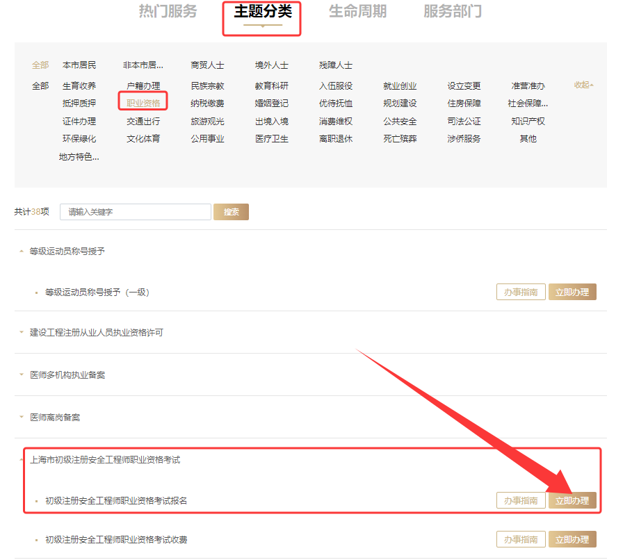Screen dimensions: 632x560
Task: Open the 知识产权 category
Action: [x=528, y=120]
